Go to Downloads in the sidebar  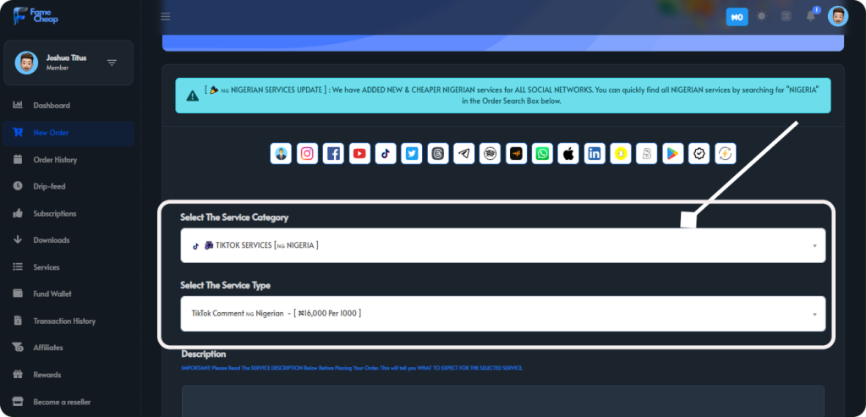point(69,240)
